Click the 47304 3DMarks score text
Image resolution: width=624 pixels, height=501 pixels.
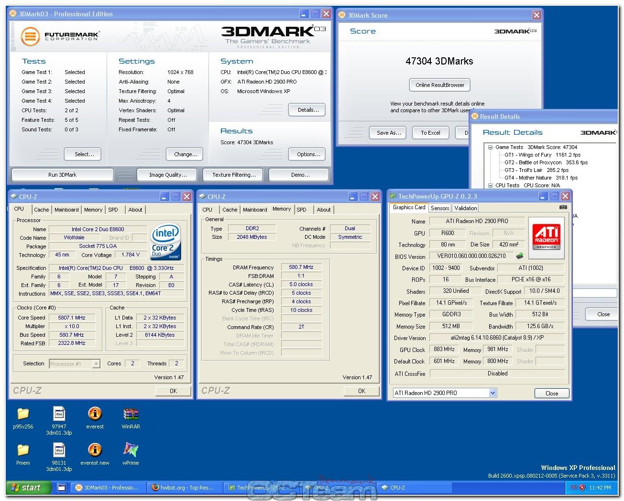coord(439,61)
